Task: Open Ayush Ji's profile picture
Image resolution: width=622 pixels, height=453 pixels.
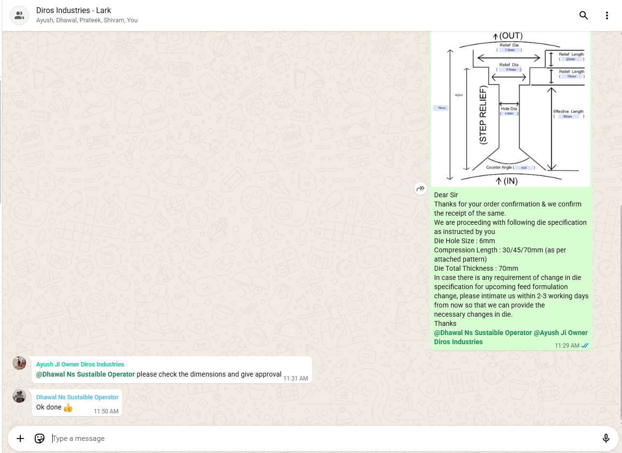Action: [x=19, y=363]
